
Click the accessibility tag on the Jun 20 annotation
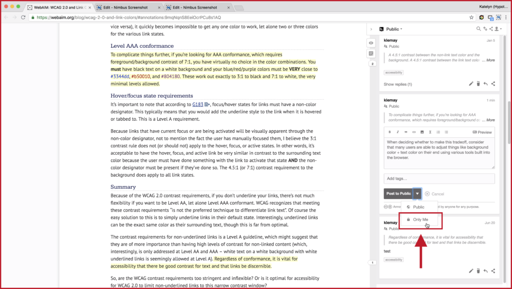pyautogui.click(x=394, y=260)
